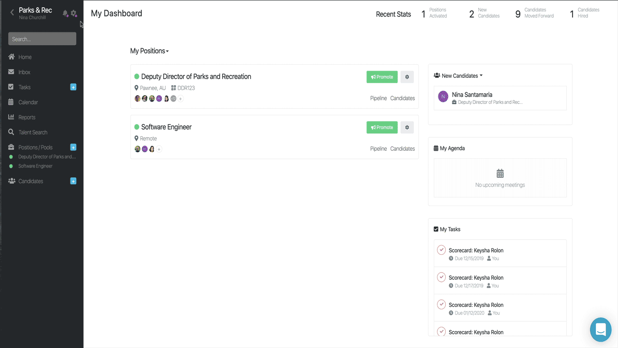Add team member to Software Engineer position

[159, 149]
